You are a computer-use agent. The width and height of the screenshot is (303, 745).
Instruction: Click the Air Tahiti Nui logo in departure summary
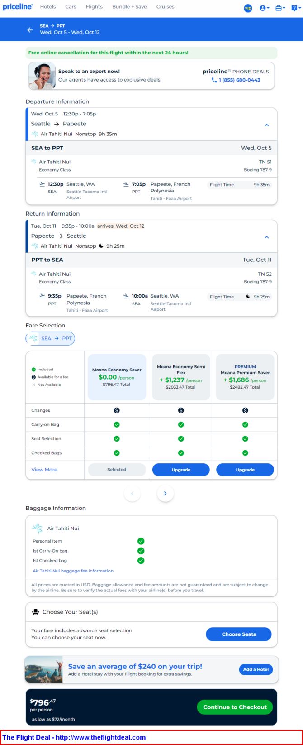[34, 134]
